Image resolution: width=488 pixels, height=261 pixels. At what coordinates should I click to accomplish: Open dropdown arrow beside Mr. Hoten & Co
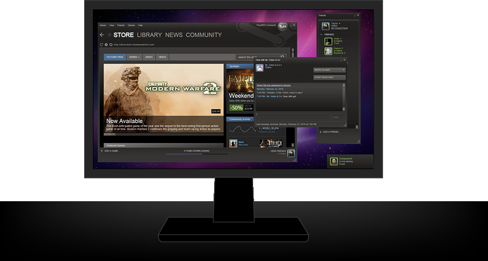[x=281, y=65]
